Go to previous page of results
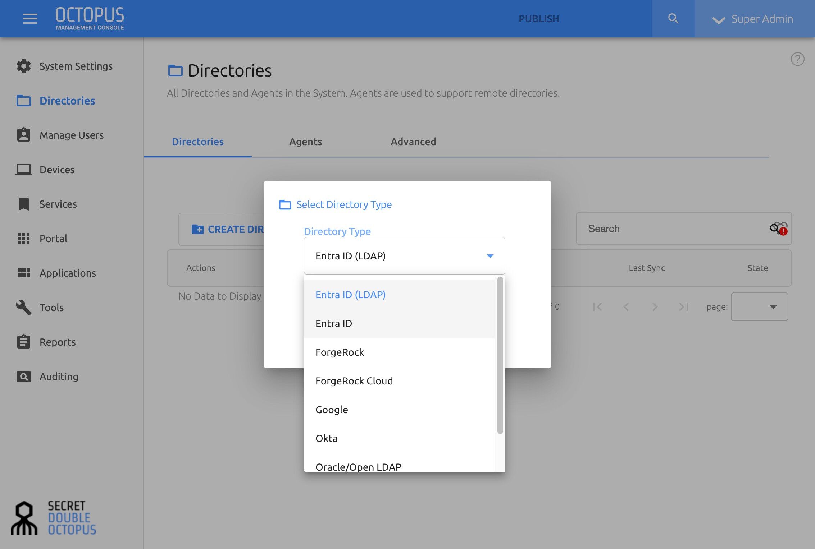The height and width of the screenshot is (549, 815). 626,307
